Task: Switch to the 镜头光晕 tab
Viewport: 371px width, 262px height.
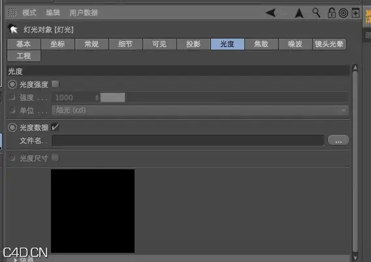Action: [x=329, y=44]
